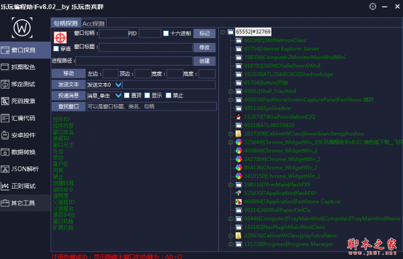Switch to the Acc探测 tab
The height and width of the screenshot is (259, 403).
93,23
